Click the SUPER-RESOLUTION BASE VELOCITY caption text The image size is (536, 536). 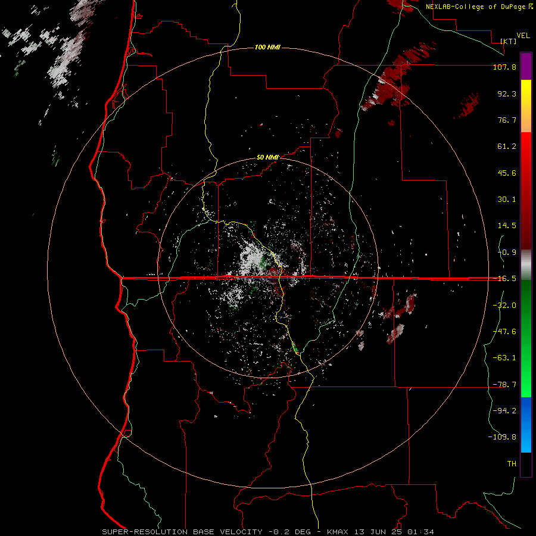coord(182,532)
